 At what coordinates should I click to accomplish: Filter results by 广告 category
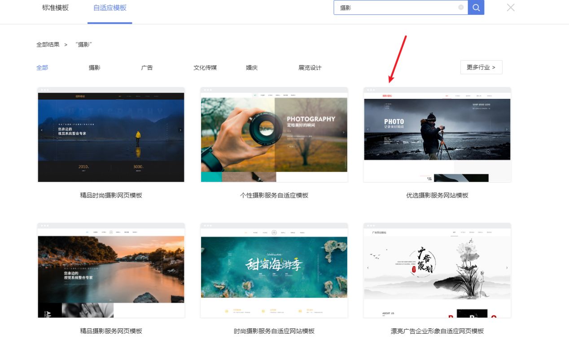click(147, 68)
